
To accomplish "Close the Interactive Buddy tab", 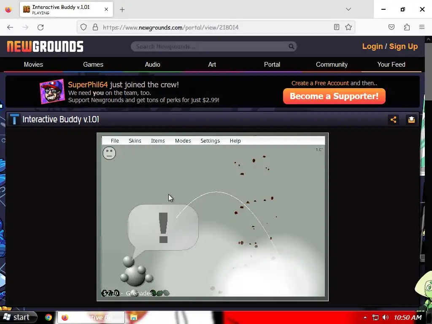I will coord(106,9).
